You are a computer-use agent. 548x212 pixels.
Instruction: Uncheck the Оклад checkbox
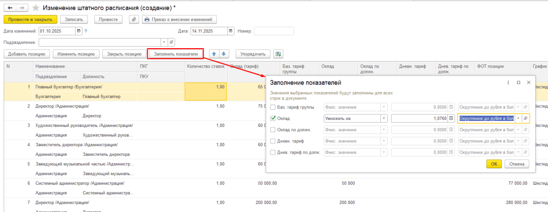pos(273,118)
